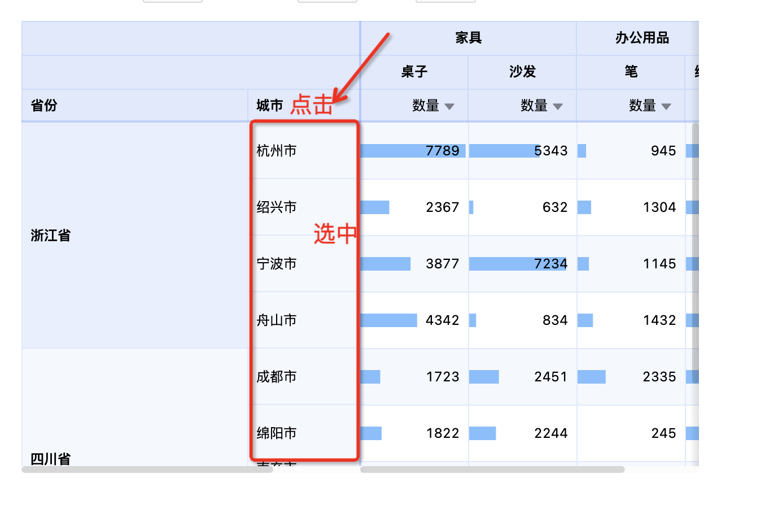The width and height of the screenshot is (778, 513).
Task: Click the 桌子 sub-category header
Action: 414,72
